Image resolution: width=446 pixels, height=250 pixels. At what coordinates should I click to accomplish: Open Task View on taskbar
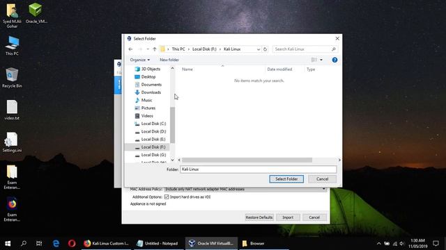[39, 244]
